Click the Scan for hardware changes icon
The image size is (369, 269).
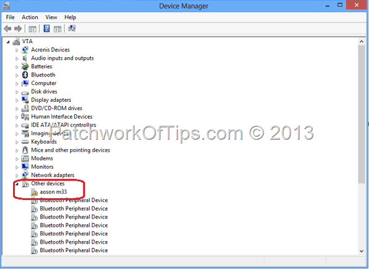72,29
